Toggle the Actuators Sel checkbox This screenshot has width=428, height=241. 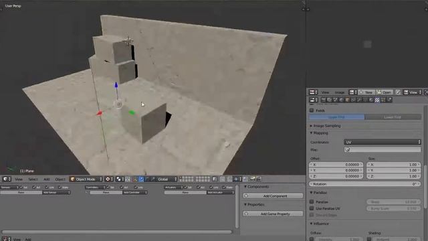(x=186, y=187)
